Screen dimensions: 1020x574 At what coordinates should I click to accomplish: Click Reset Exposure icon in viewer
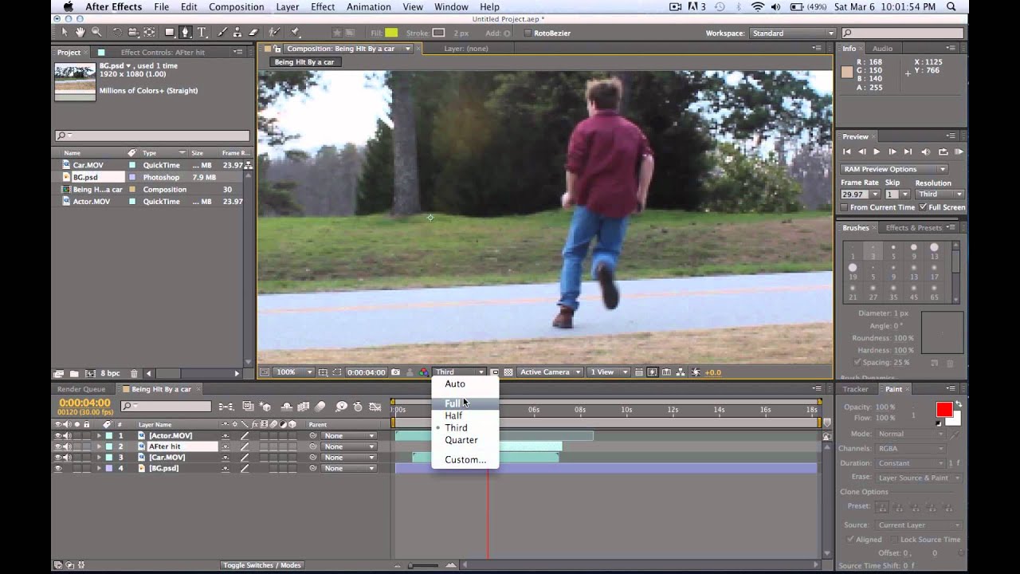click(x=696, y=372)
